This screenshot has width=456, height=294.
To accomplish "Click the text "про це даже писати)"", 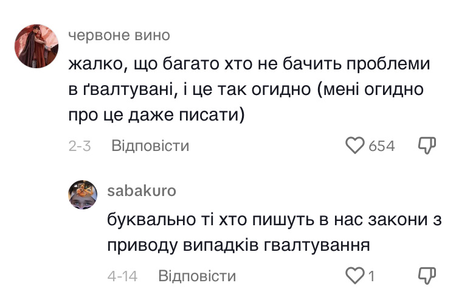I will (x=156, y=116).
